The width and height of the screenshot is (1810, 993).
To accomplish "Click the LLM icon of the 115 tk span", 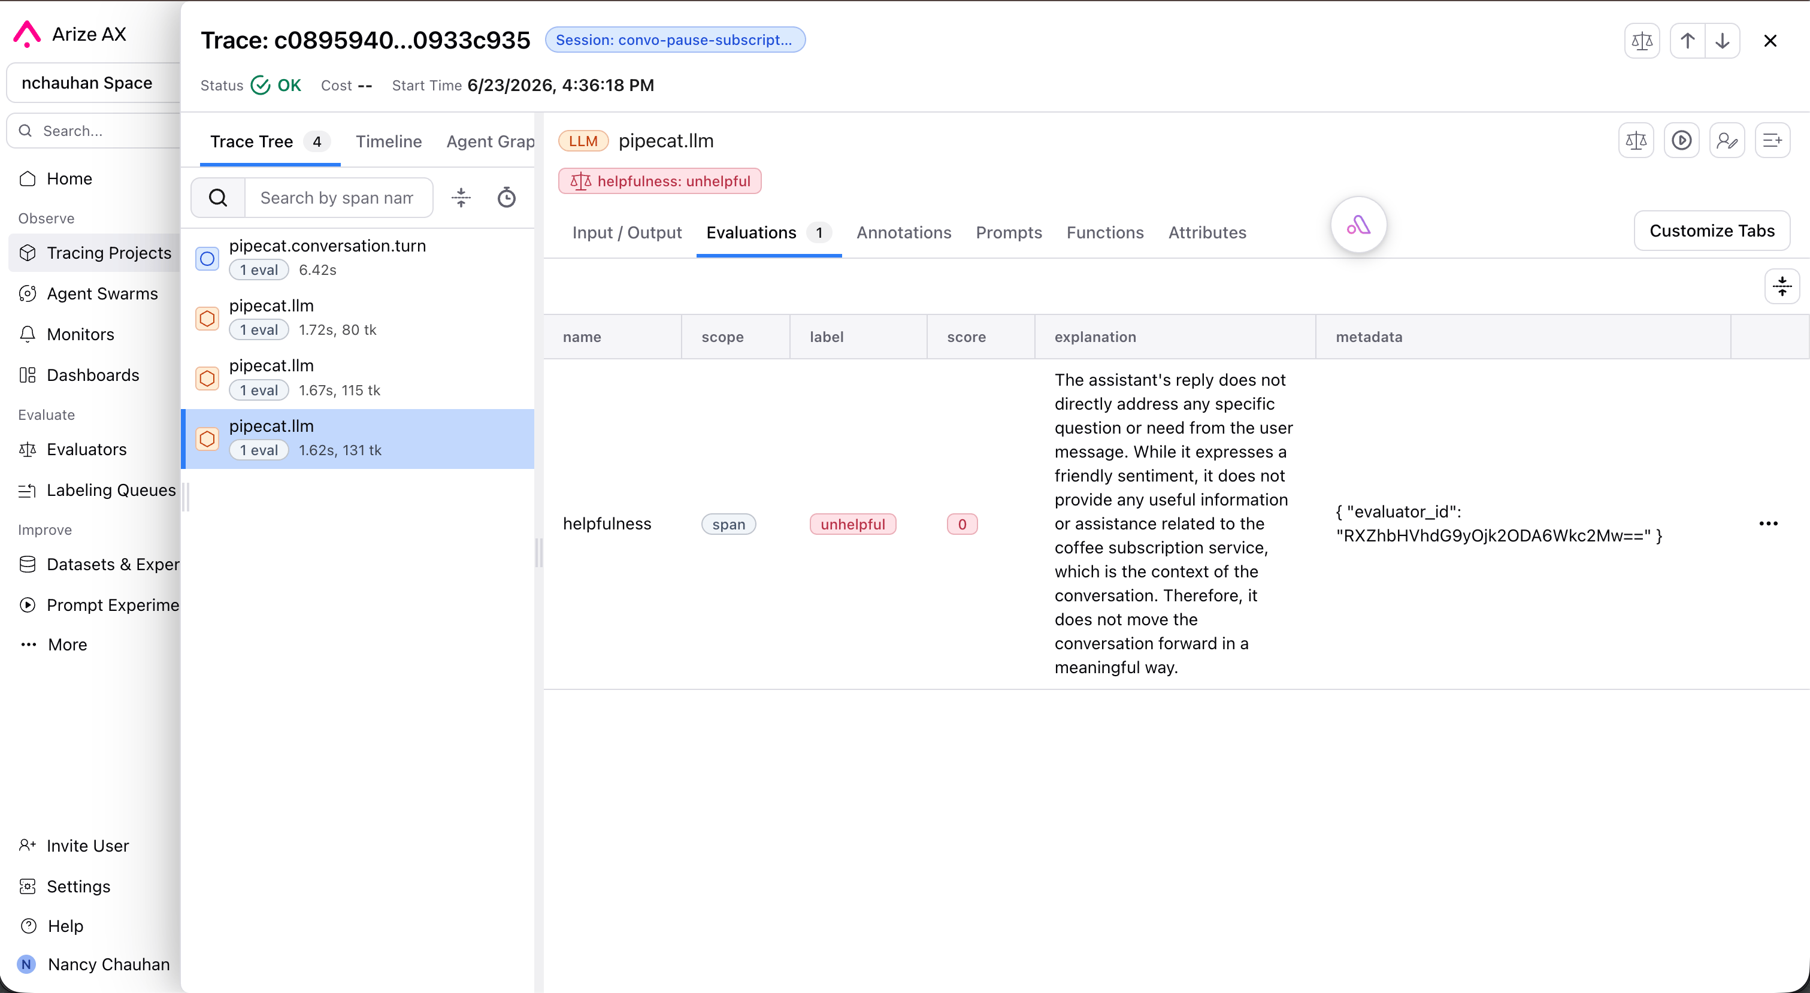I will point(207,379).
